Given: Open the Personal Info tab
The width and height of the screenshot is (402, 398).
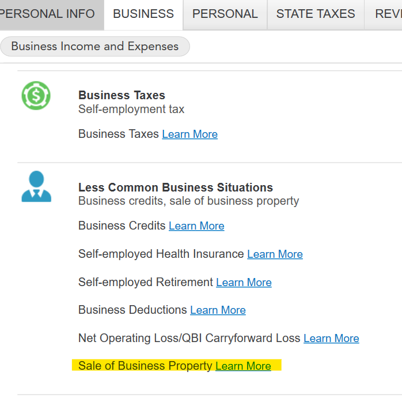Looking at the screenshot, I should (49, 14).
